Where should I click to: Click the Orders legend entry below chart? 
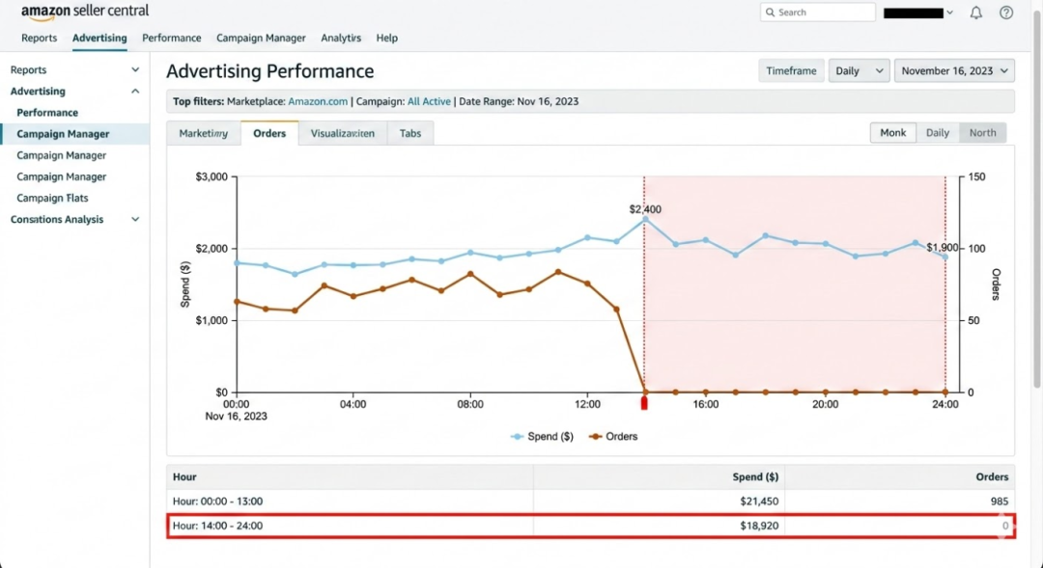(x=613, y=437)
